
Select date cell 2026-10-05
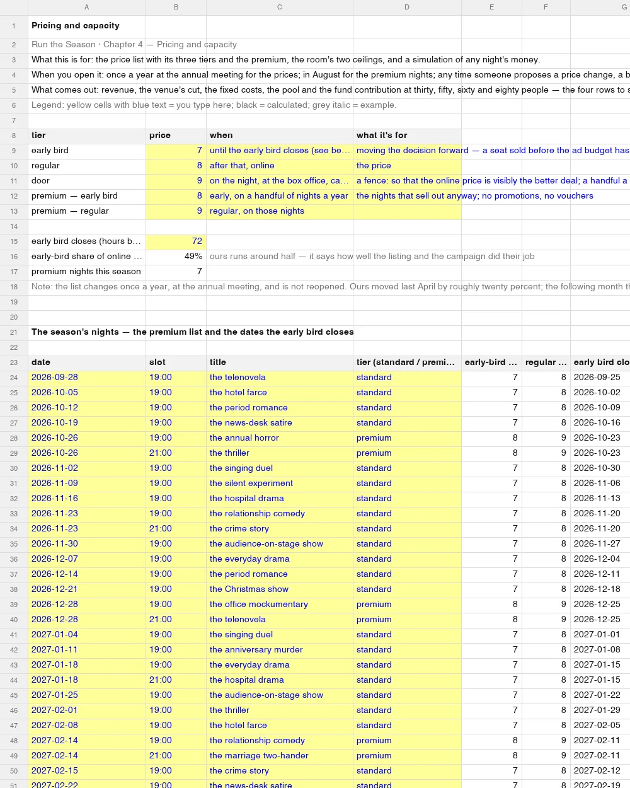87,393
